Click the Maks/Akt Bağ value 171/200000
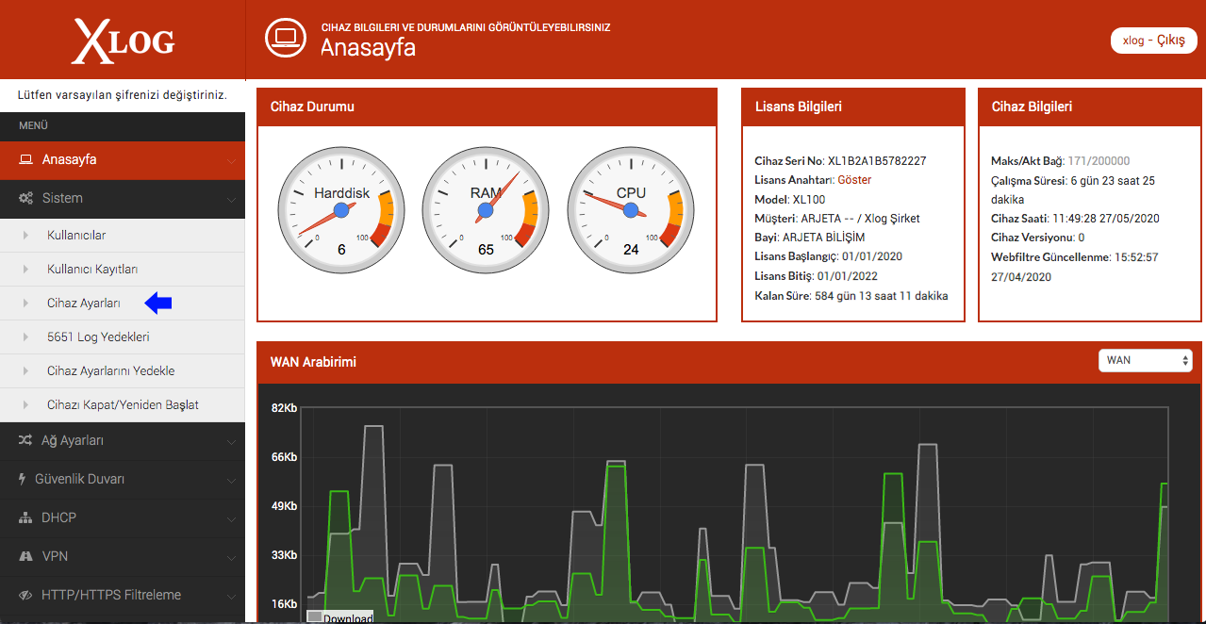Image resolution: width=1206 pixels, height=624 pixels. click(1099, 161)
